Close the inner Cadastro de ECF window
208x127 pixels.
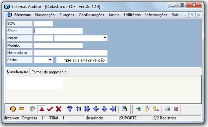[198, 15]
